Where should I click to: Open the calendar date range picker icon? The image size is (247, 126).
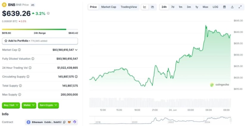tap(224, 7)
